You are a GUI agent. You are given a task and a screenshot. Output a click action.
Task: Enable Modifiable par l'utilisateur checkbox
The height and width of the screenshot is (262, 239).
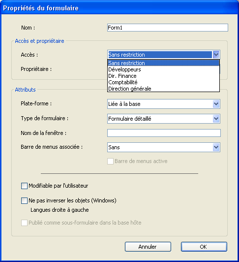(x=24, y=186)
